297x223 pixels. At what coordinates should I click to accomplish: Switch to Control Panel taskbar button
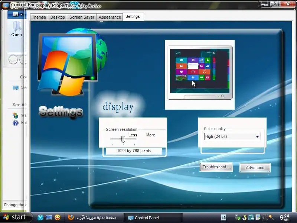[x=153, y=218]
